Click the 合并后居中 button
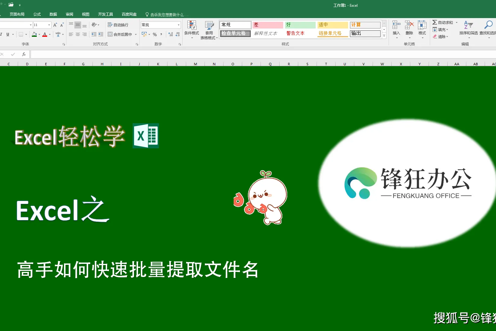Screen dimensions: 496x331 click(x=120, y=34)
